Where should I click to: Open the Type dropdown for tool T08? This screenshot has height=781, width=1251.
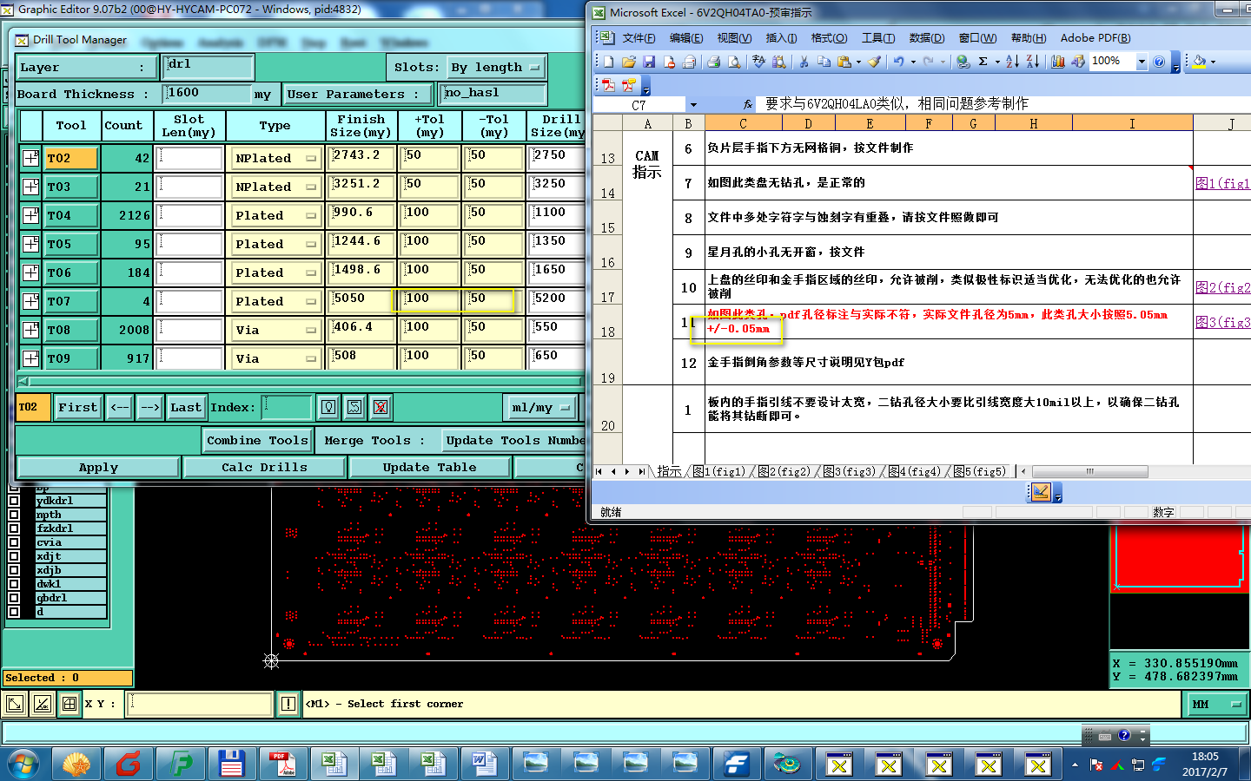pos(276,330)
